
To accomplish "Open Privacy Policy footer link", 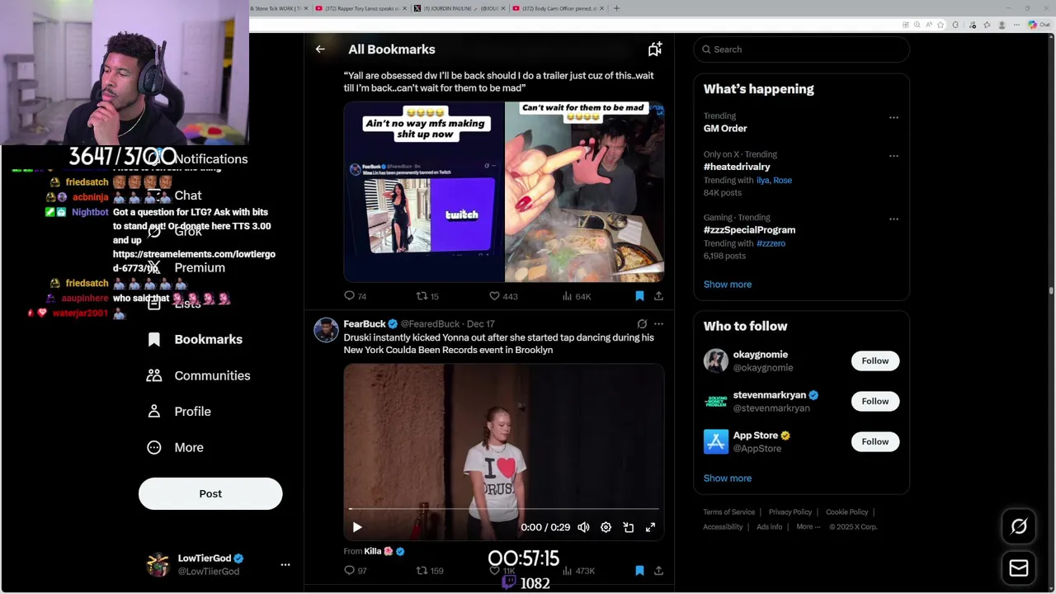I will [790, 512].
